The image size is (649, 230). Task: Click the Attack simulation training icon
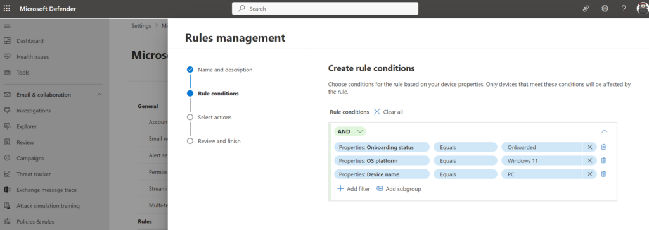(x=7, y=205)
